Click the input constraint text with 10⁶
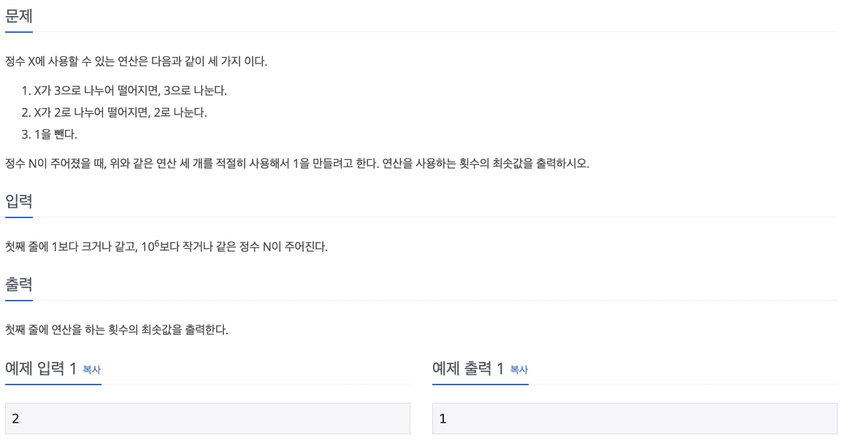This screenshot has height=448, width=850. pos(166,246)
